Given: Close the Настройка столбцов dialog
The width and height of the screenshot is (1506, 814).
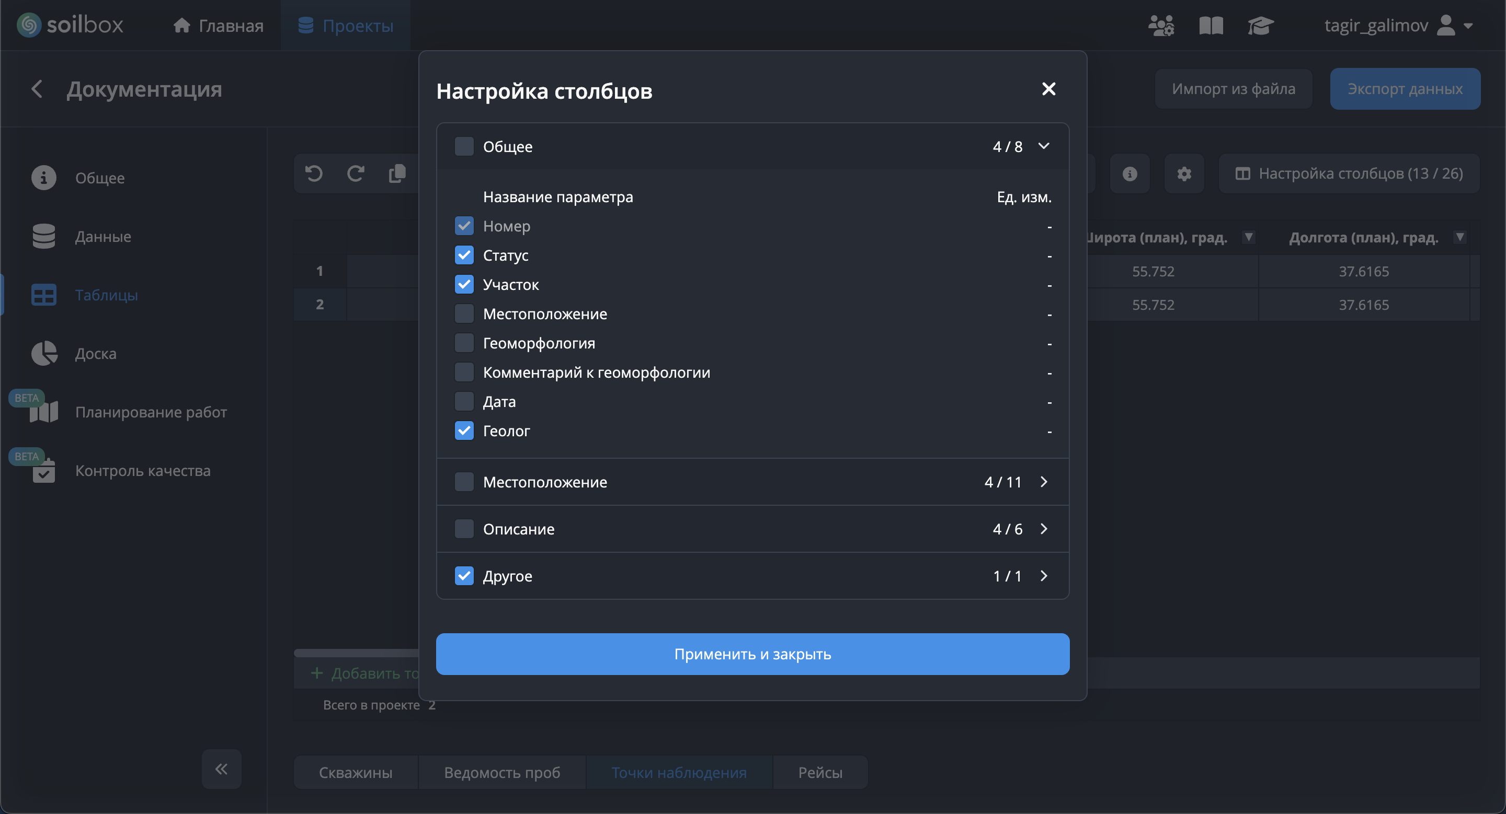Looking at the screenshot, I should tap(1048, 89).
